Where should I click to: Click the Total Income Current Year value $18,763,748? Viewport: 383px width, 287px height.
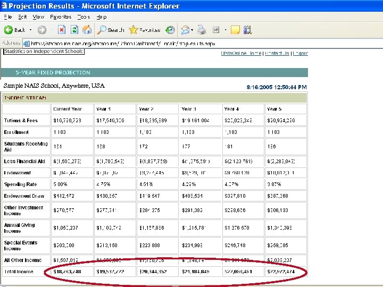[x=67, y=272]
